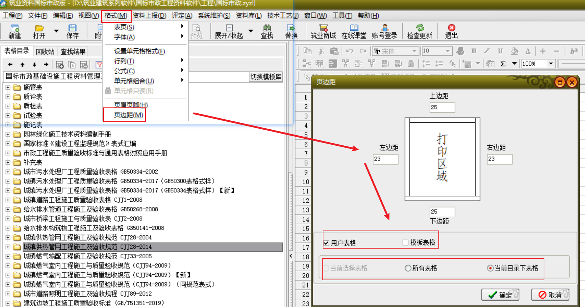Expand the 补充表 tree folder
Viewport: 585px width, 307px height.
coord(8,162)
